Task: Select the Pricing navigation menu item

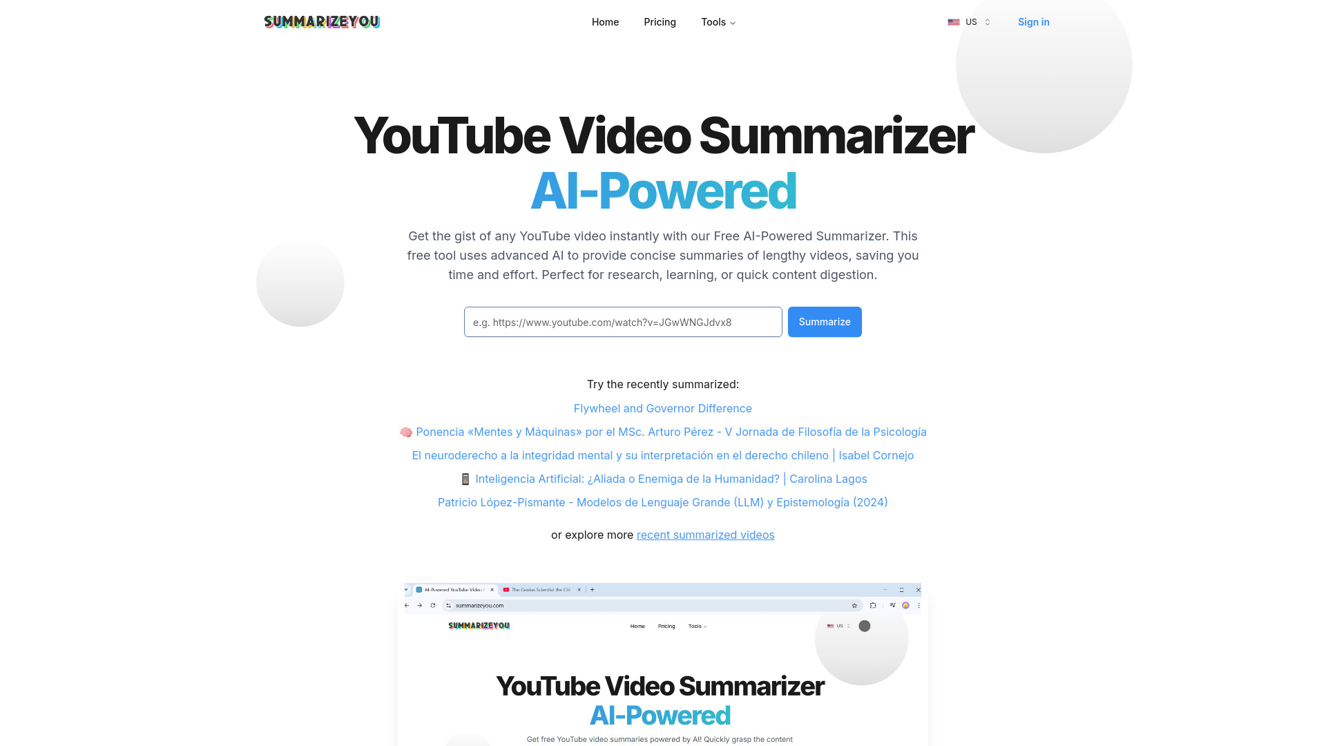Action: click(x=660, y=22)
